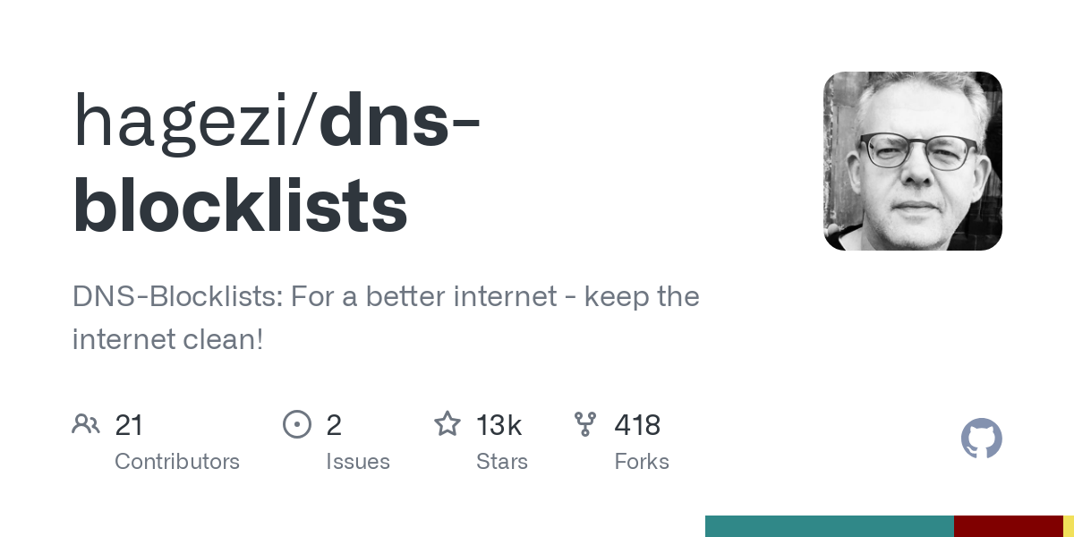The height and width of the screenshot is (537, 1074).
Task: Click the yellow language bar segment
Action: pos(1069,526)
